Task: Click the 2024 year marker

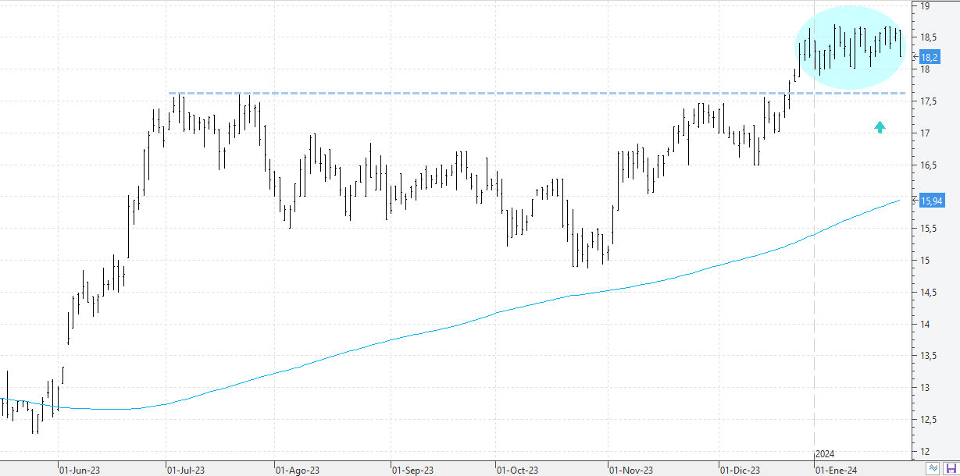Action: (826, 454)
